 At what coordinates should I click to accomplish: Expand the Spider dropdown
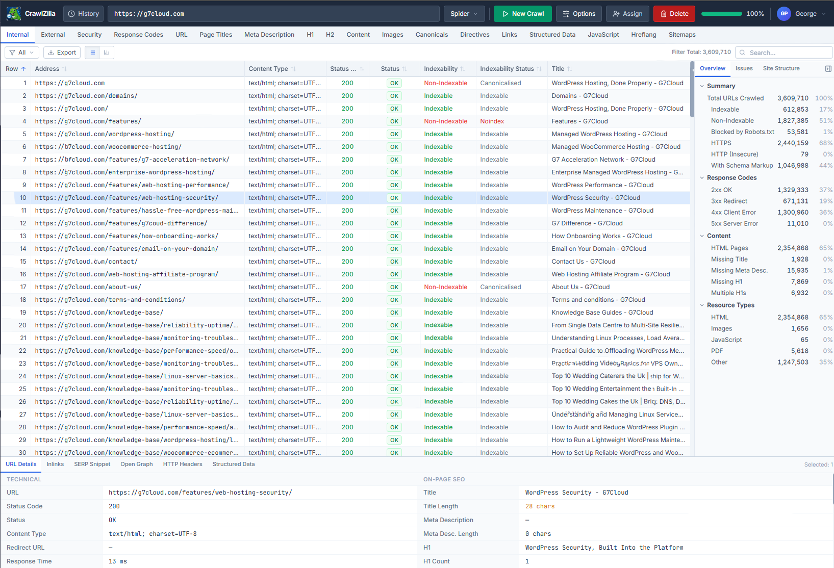[464, 13]
